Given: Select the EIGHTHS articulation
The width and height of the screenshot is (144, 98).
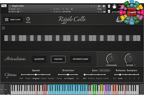Looking at the screenshot, I should (x=58, y=59).
